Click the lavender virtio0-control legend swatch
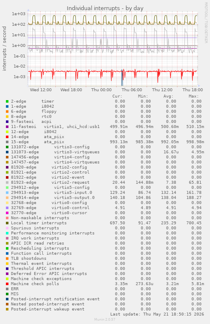Viewport: 210px width, 324px height. (x=7, y=208)
